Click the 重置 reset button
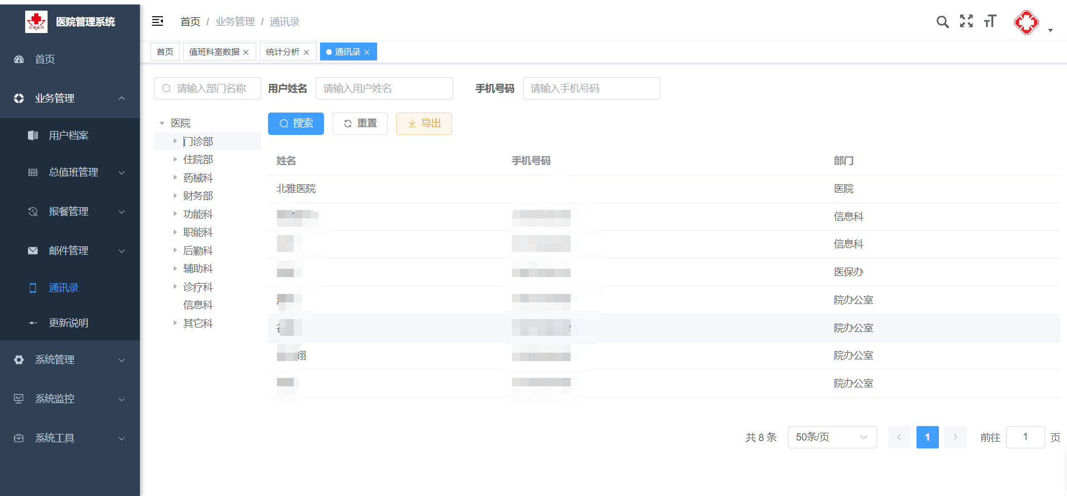The width and height of the screenshot is (1067, 496). click(x=360, y=124)
